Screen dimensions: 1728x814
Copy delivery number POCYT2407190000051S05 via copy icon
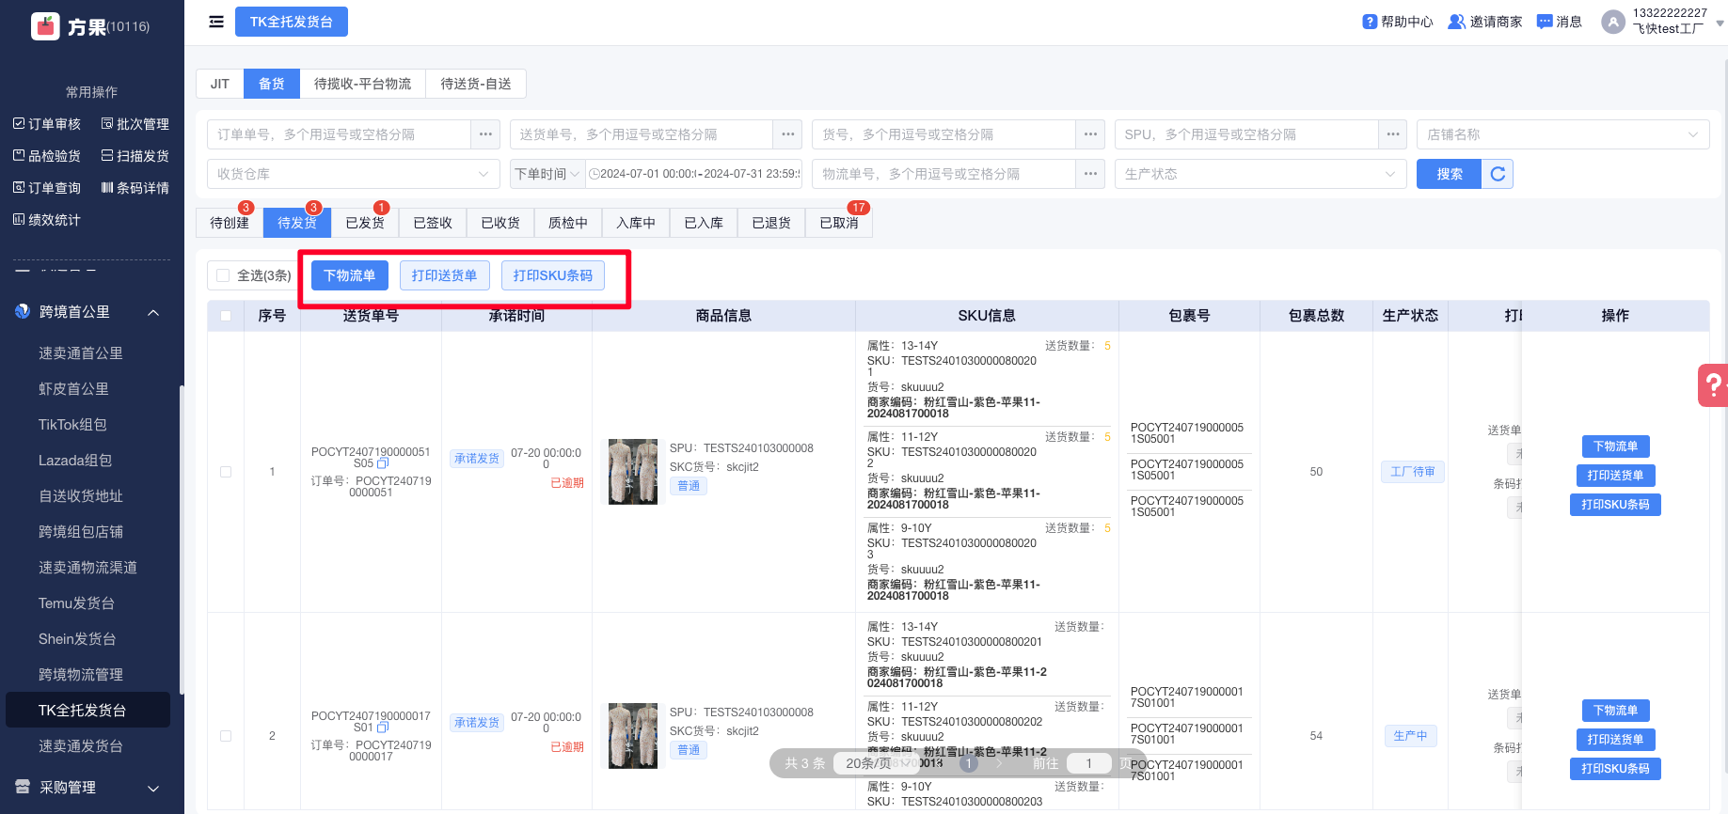pyautogui.click(x=383, y=463)
